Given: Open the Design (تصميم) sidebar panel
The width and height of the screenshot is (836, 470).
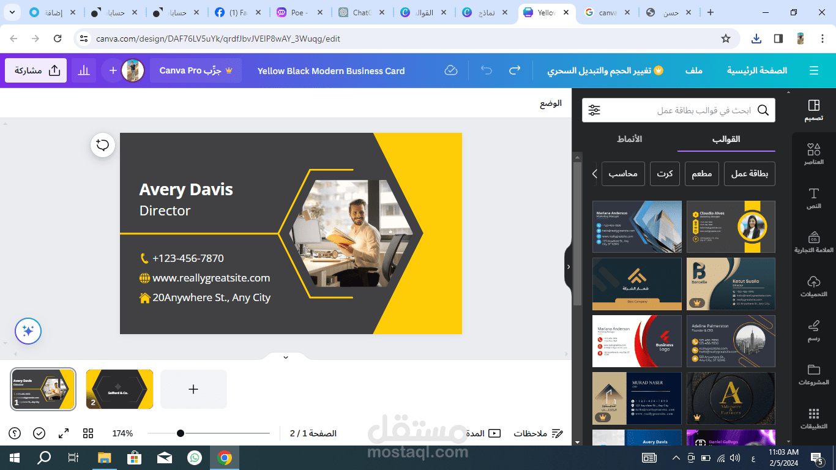Looking at the screenshot, I should tap(813, 111).
